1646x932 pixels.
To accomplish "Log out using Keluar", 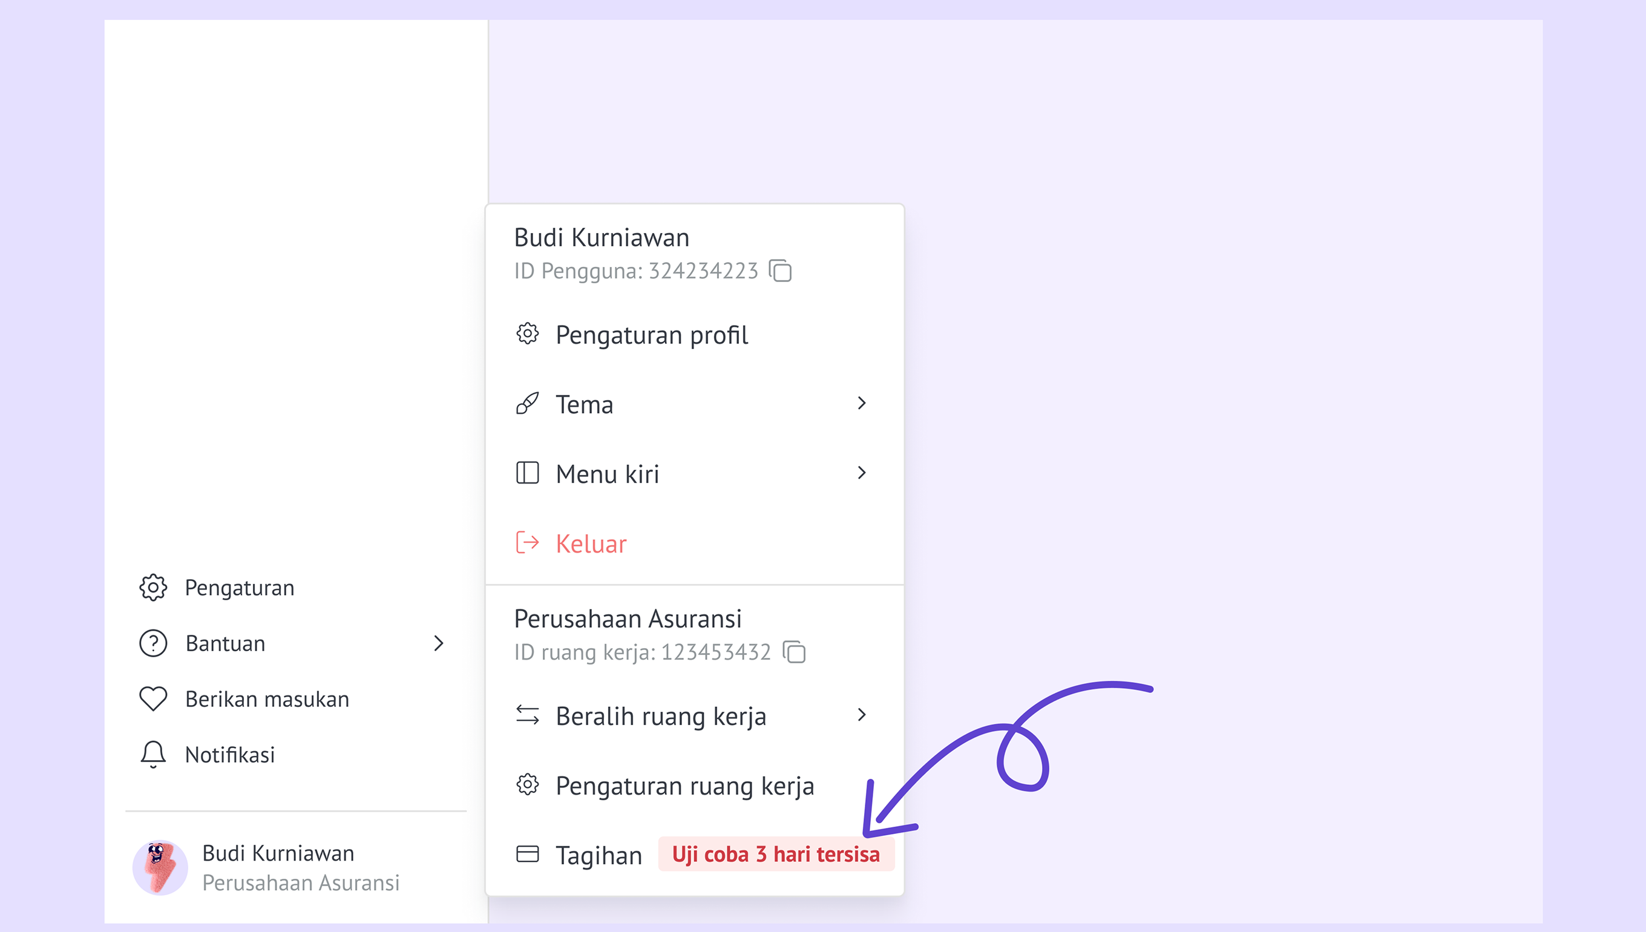I will pos(591,543).
